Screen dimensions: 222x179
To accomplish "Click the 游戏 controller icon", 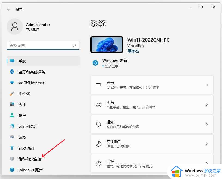I will tap(12, 137).
